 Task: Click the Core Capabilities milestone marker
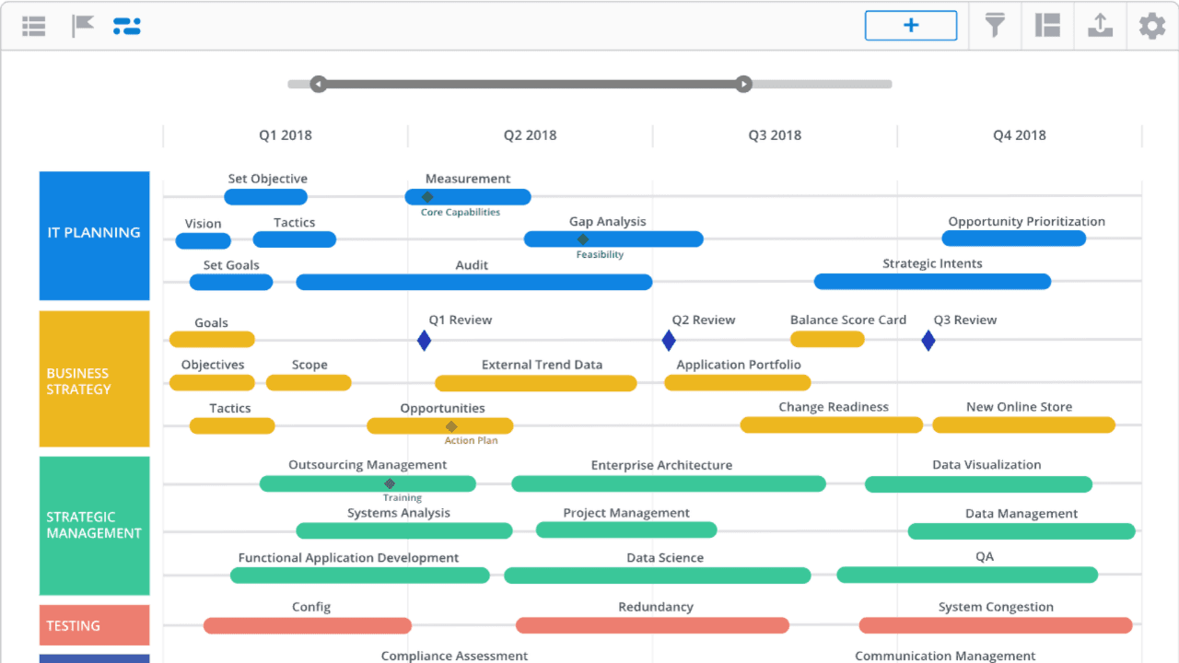tap(427, 197)
